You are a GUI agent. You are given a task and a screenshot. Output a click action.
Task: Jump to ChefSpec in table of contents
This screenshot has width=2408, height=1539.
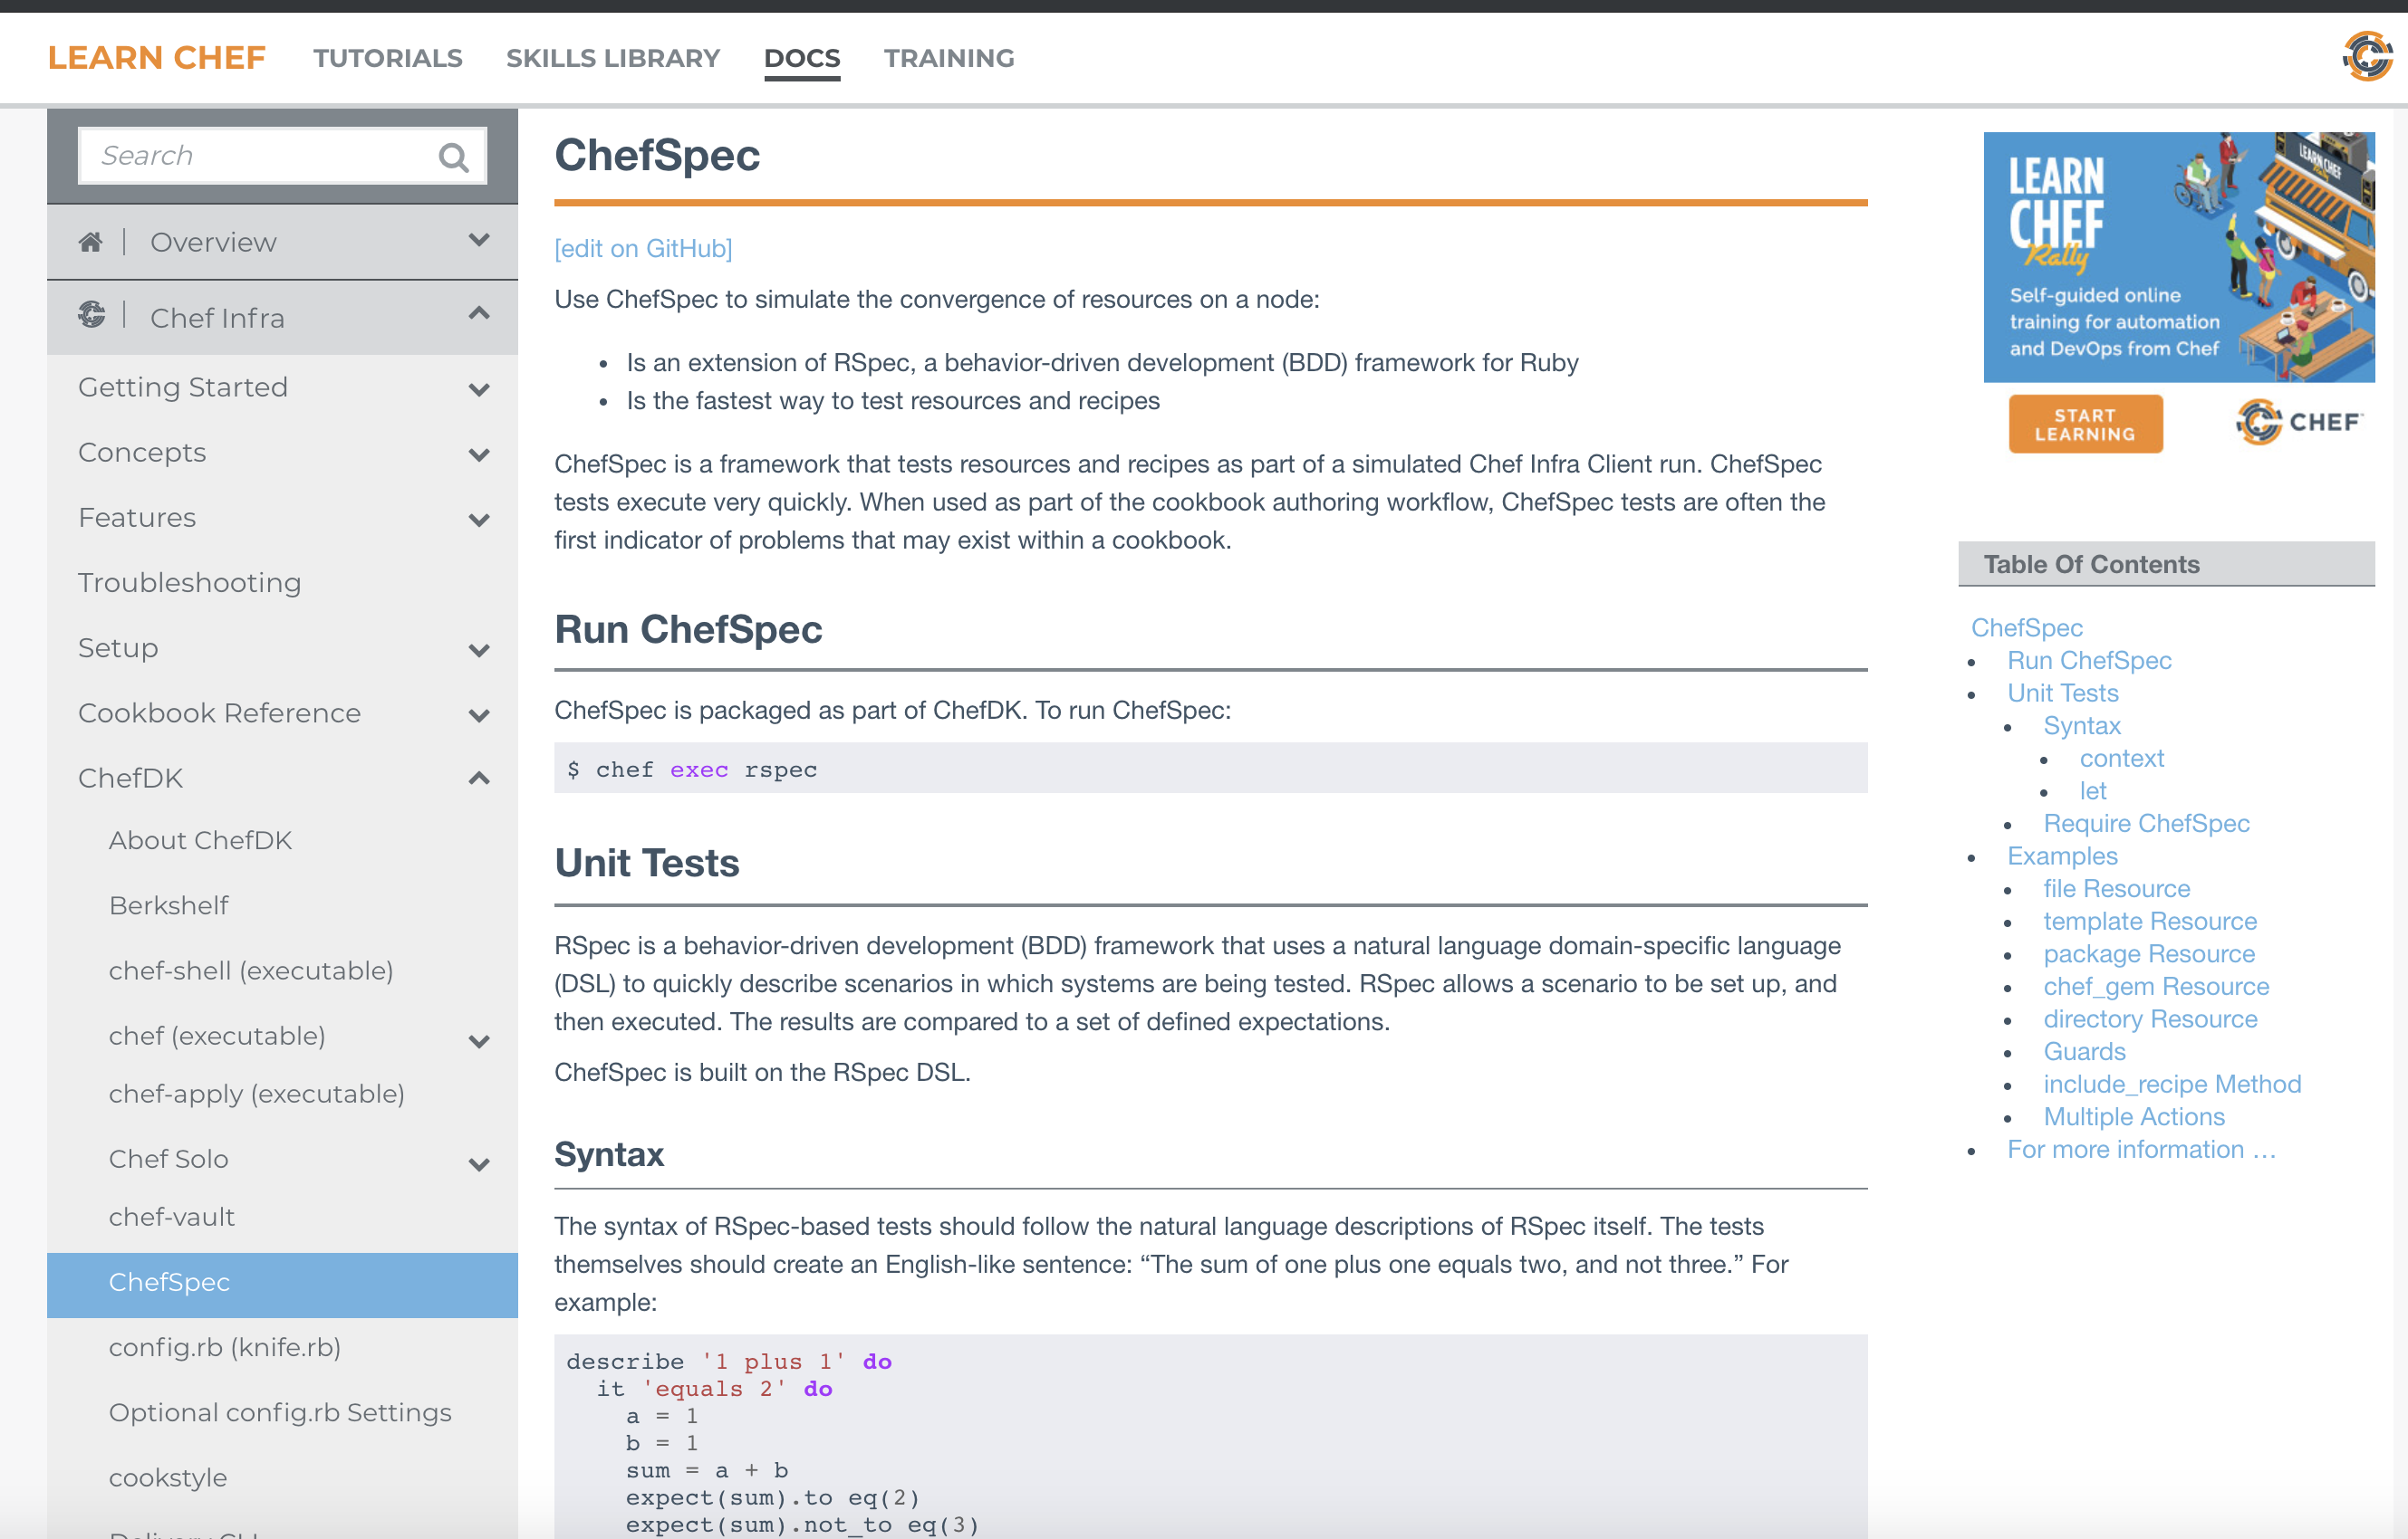2026,627
